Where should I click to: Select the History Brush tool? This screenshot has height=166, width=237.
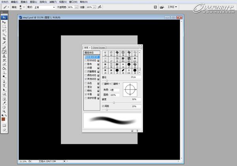(x=4, y=60)
